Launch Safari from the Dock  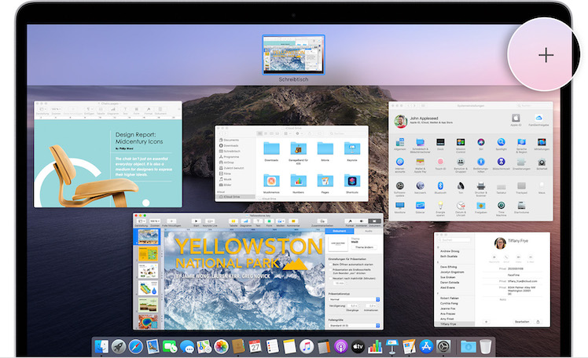click(x=136, y=345)
